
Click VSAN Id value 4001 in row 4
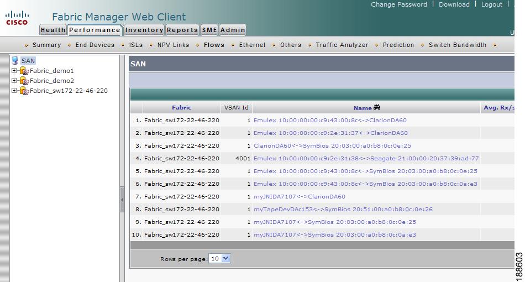[x=243, y=158]
